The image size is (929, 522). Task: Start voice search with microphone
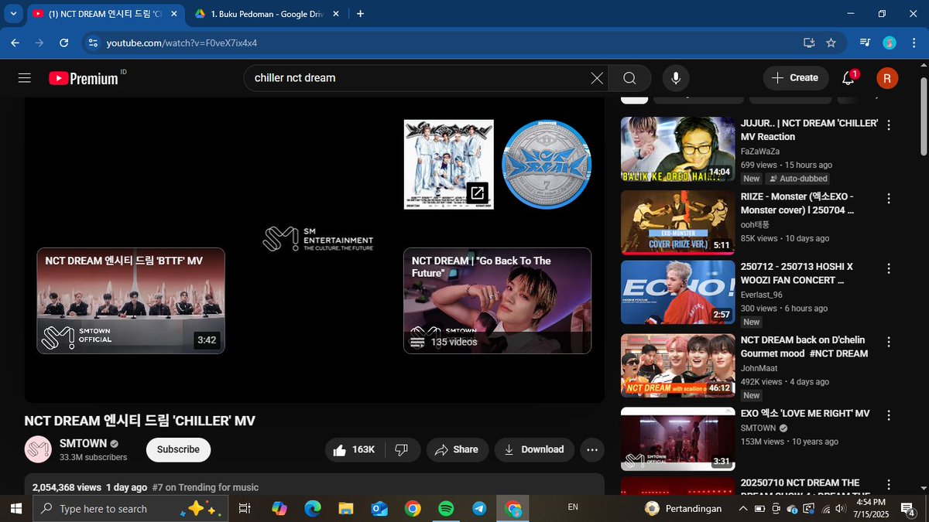tap(676, 78)
